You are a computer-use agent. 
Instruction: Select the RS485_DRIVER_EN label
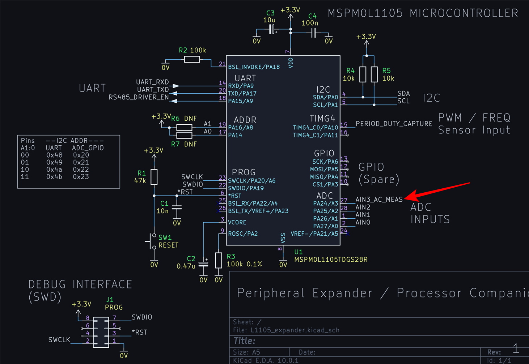coord(139,97)
